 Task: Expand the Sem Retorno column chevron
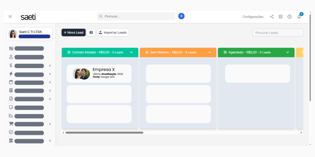(x=209, y=52)
